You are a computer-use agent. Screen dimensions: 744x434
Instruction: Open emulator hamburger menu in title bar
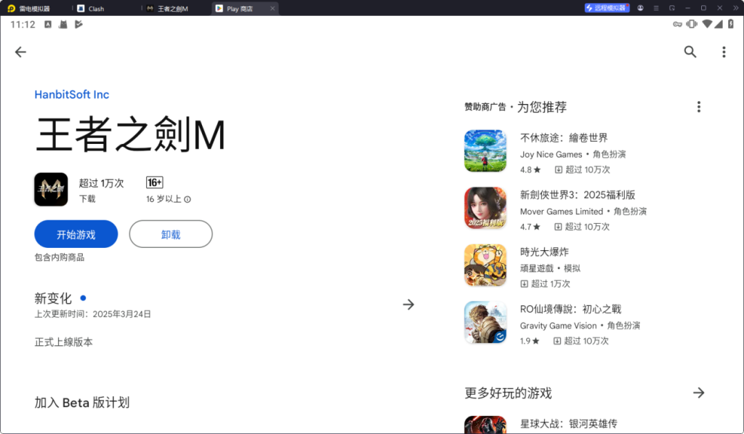tap(656, 8)
